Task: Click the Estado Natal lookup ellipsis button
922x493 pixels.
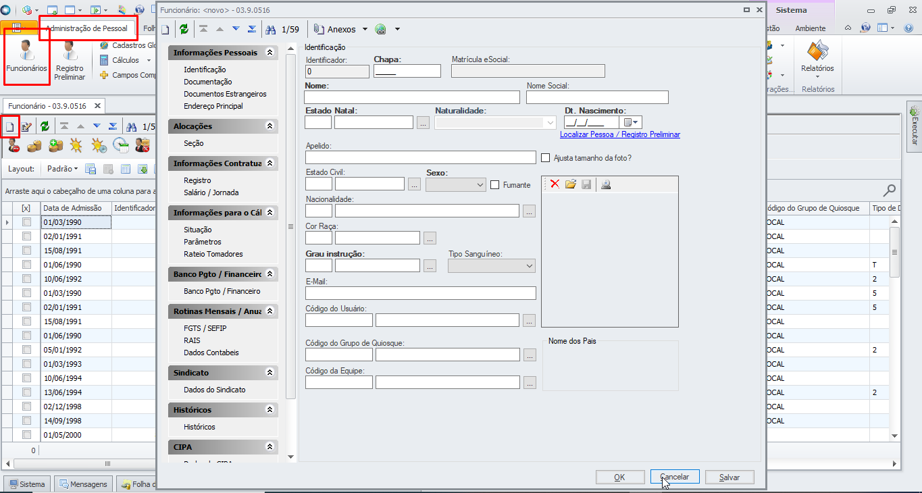Action: pos(424,122)
